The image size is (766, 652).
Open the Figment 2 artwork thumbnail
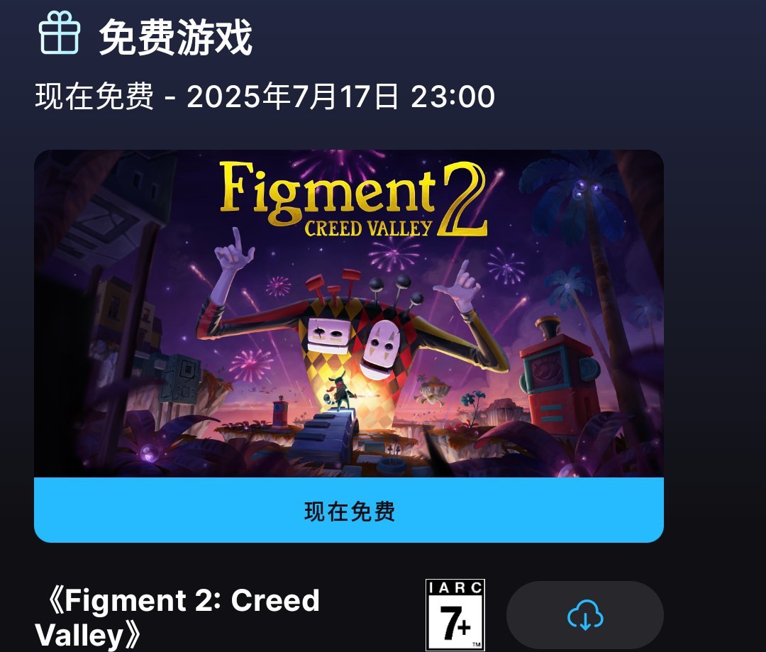[349, 314]
